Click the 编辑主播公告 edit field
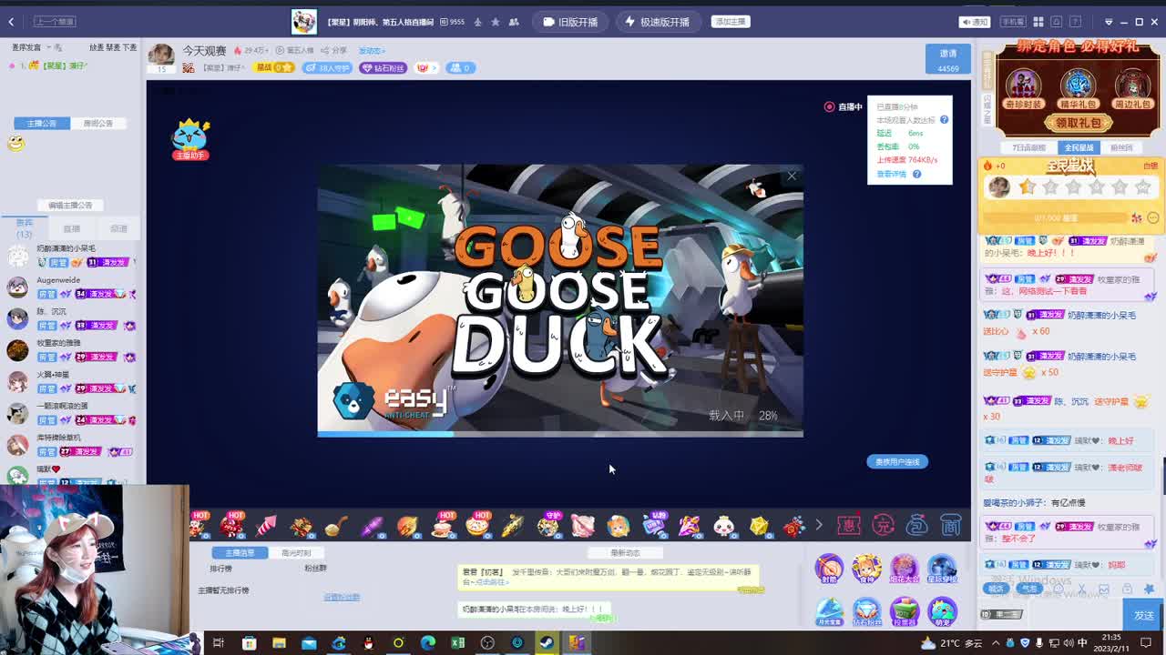The height and width of the screenshot is (655, 1166). [70, 206]
